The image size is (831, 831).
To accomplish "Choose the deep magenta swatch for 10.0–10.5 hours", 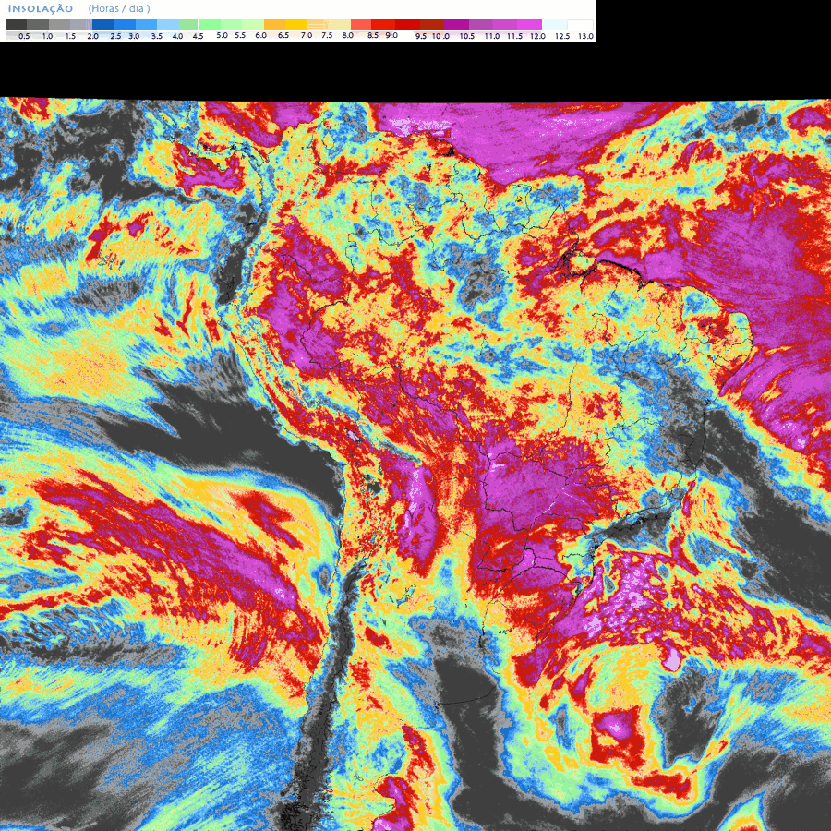I will pos(456,25).
